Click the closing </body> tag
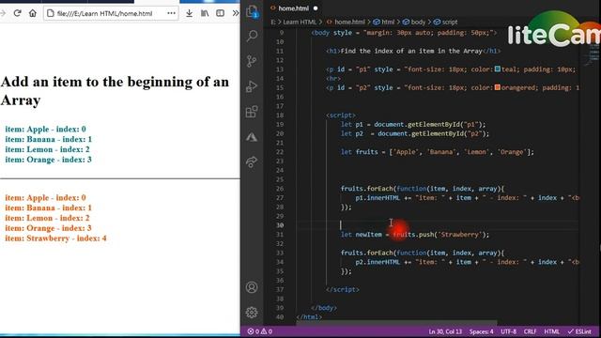This screenshot has width=601, height=338. (324, 308)
